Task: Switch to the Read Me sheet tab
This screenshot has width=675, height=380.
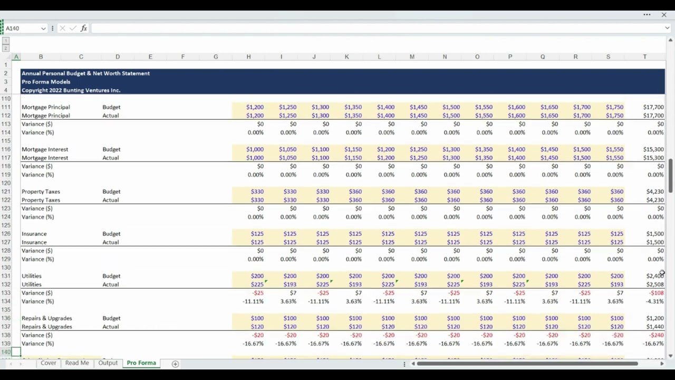Action: pos(77,363)
